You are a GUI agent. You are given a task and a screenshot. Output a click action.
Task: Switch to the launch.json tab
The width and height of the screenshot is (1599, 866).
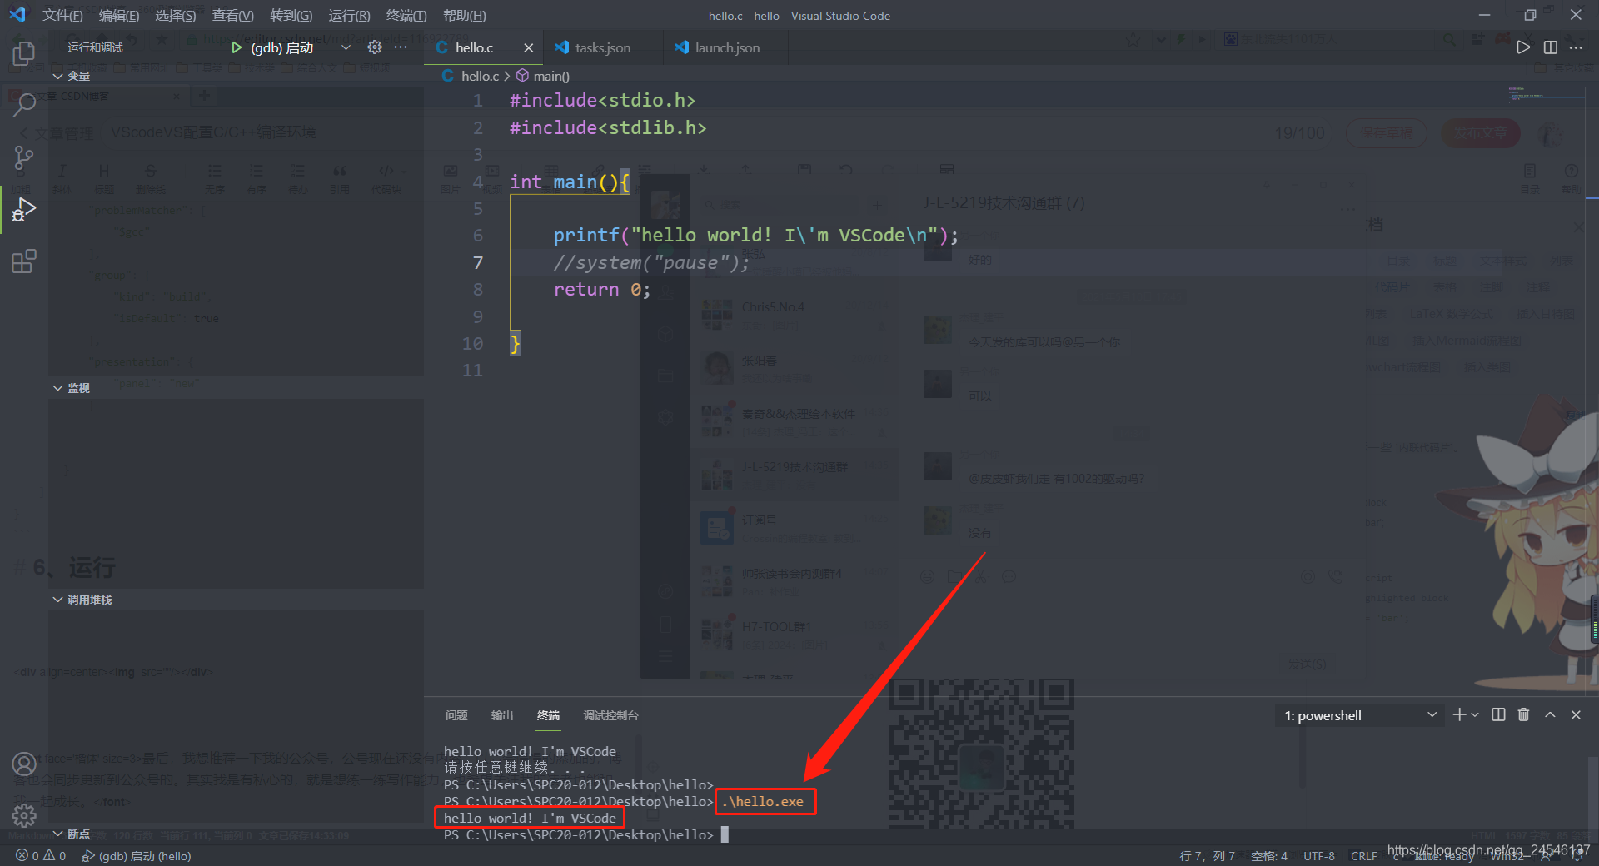(727, 47)
